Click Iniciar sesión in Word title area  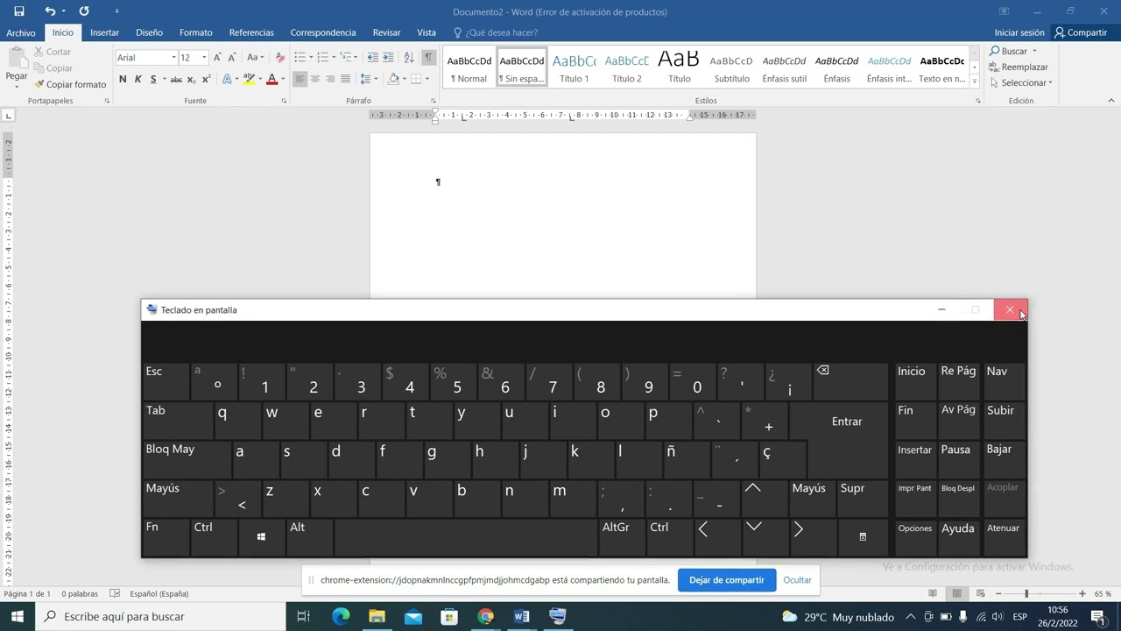[x=1019, y=32]
